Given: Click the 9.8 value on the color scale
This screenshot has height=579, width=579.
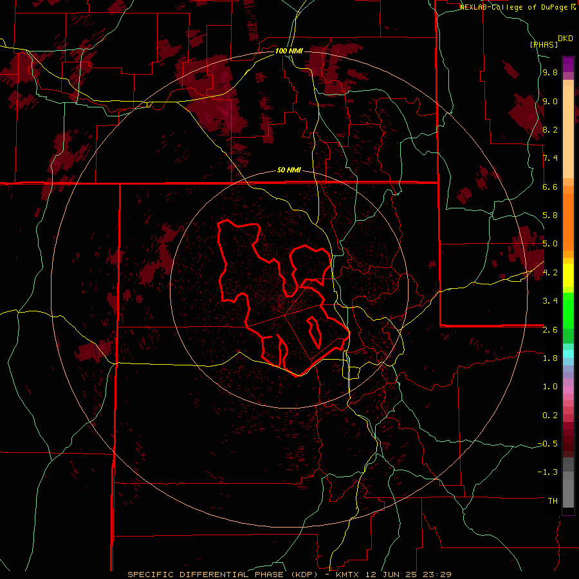Looking at the screenshot, I should point(550,73).
